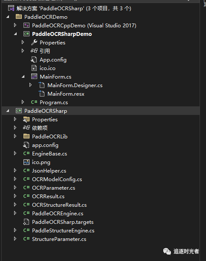Select the ico.png file name
206x261 pixels.
pos(41,162)
